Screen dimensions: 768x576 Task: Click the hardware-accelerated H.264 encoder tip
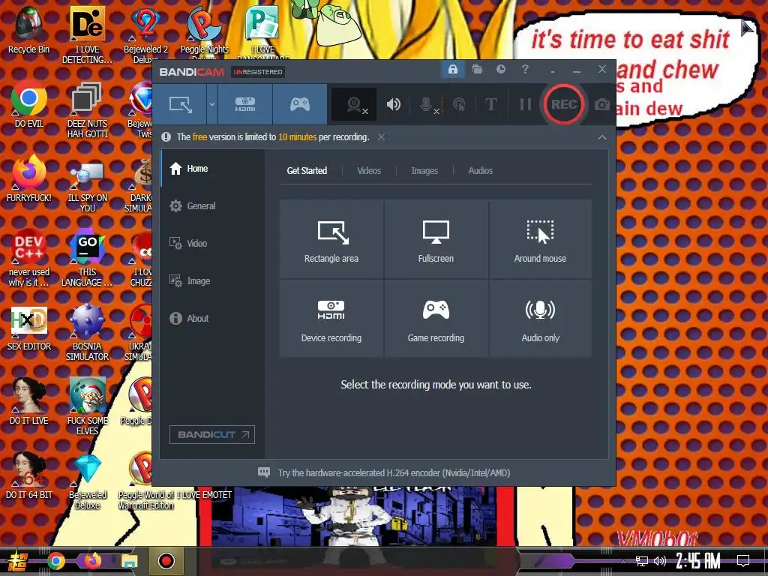pyautogui.click(x=394, y=472)
